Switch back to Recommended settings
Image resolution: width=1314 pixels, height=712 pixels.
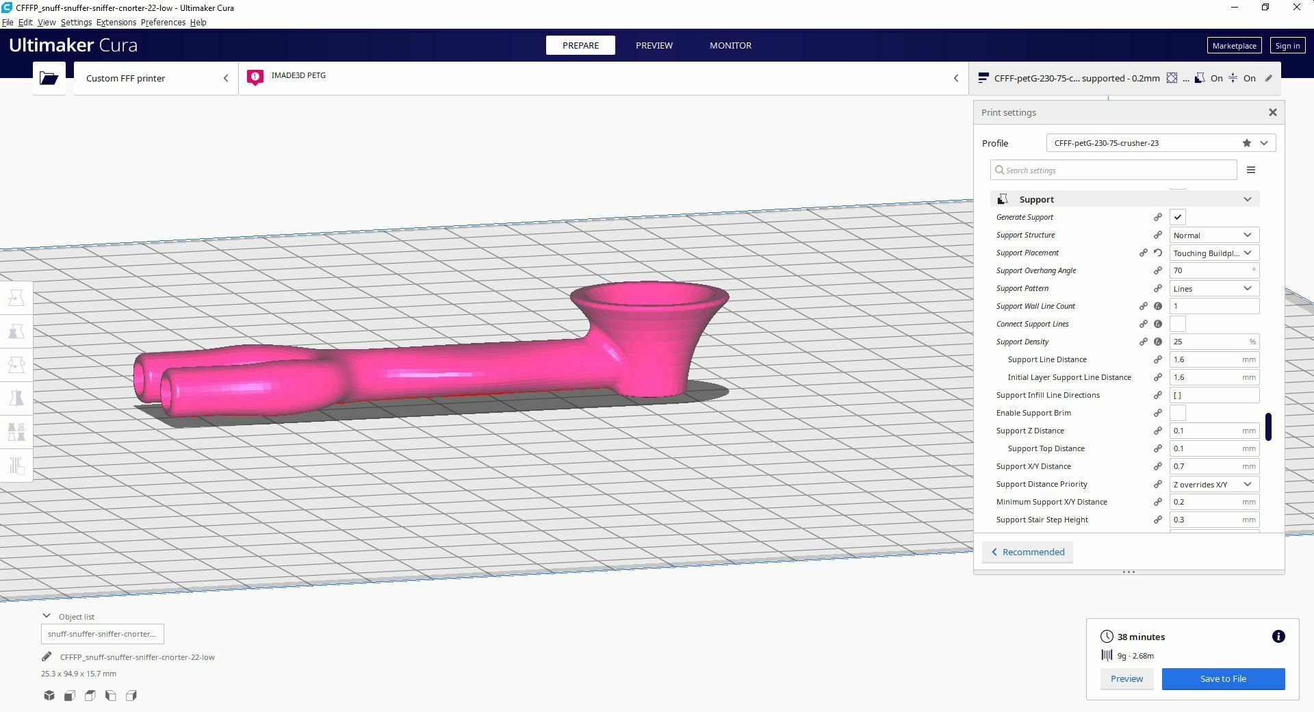(x=1027, y=552)
